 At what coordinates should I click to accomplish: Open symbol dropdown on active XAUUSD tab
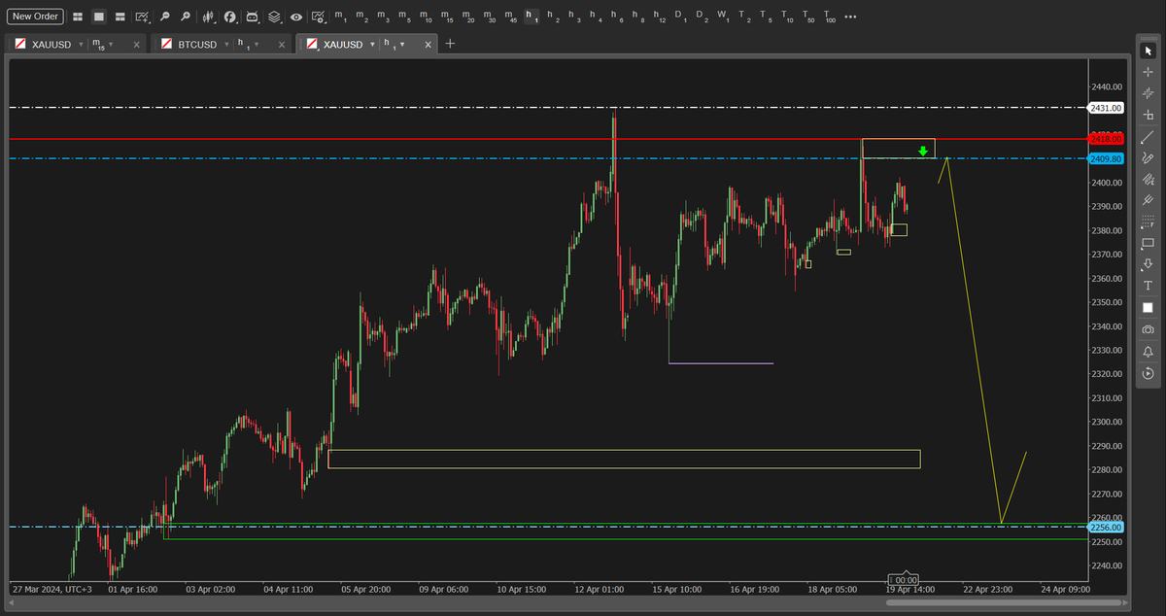371,45
